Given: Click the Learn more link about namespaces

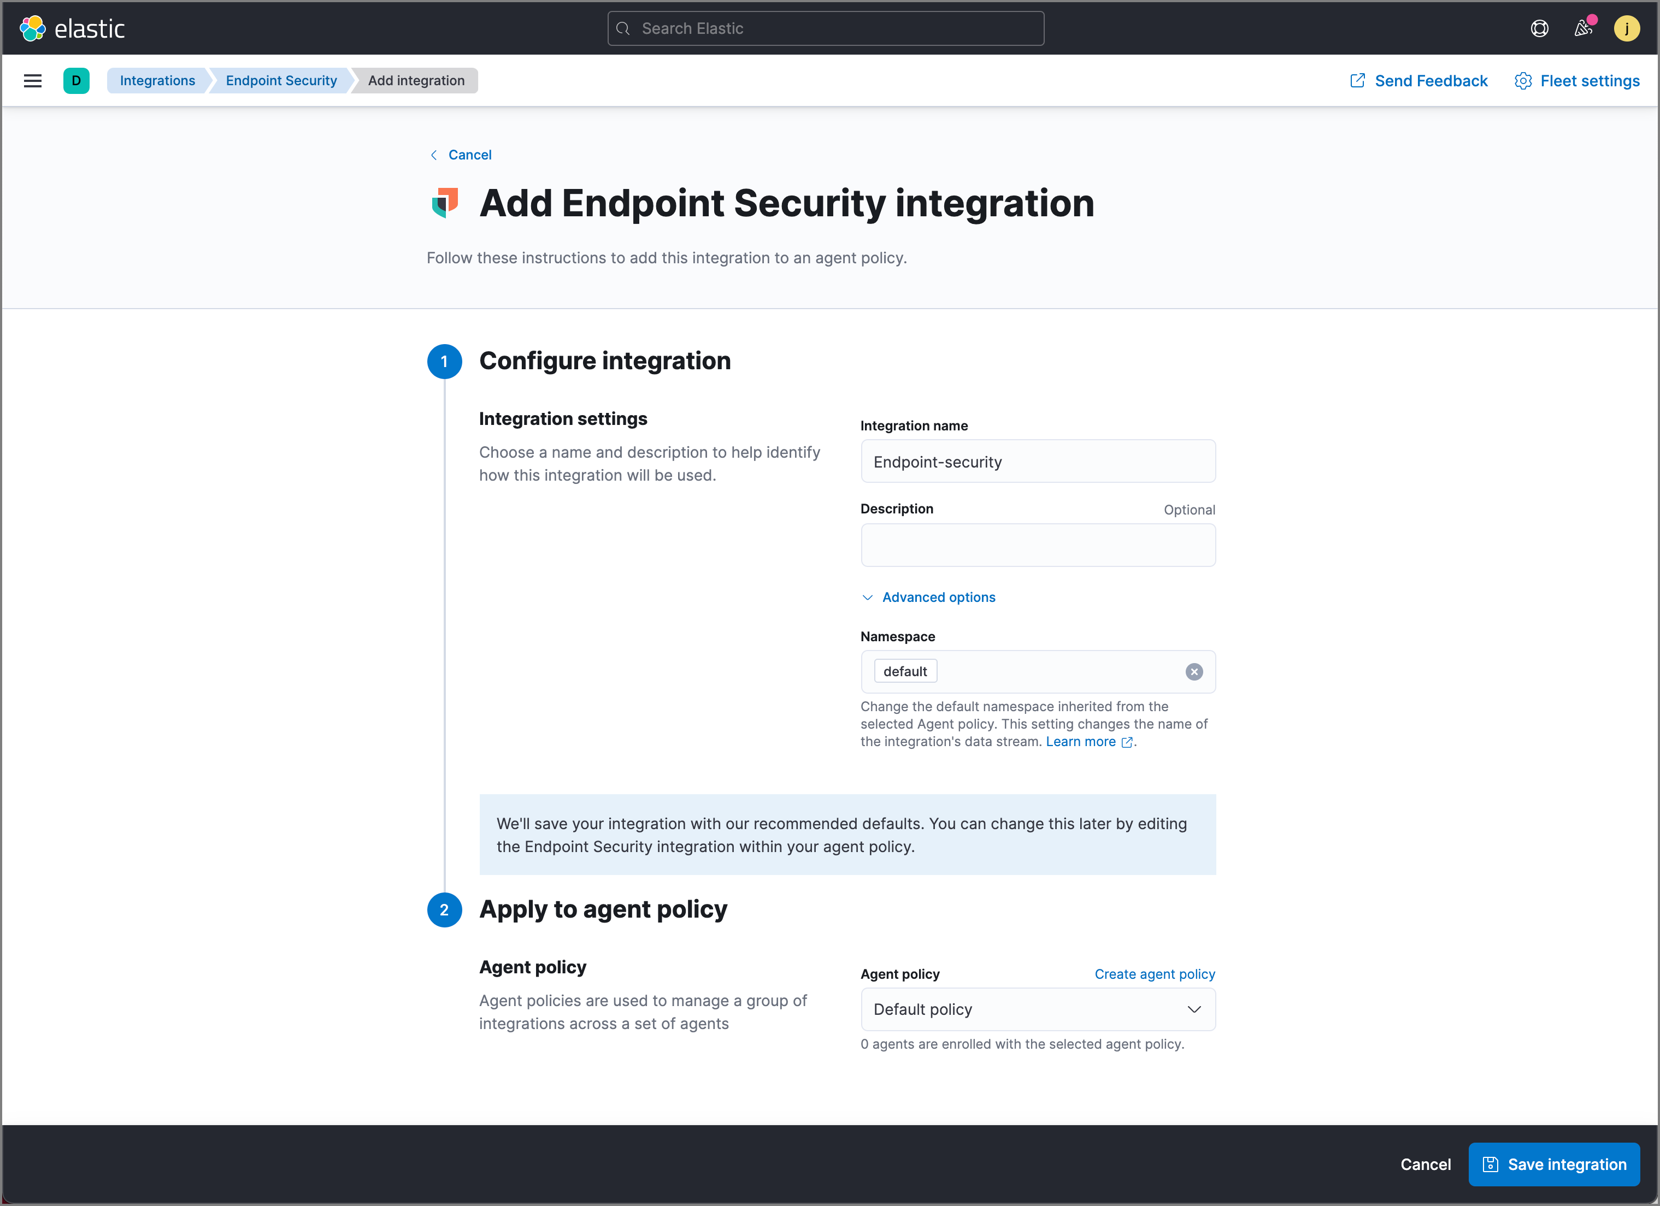Looking at the screenshot, I should [x=1081, y=741].
